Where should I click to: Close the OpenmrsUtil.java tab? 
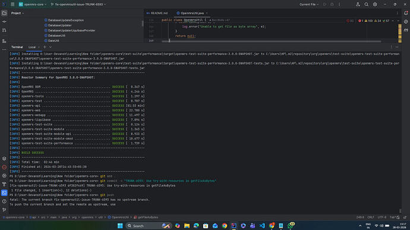click(x=207, y=13)
